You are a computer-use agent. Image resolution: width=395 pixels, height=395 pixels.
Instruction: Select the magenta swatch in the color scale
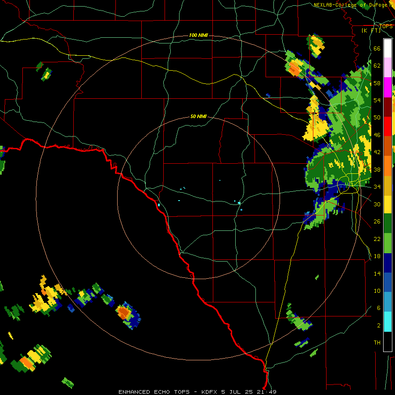click(388, 87)
